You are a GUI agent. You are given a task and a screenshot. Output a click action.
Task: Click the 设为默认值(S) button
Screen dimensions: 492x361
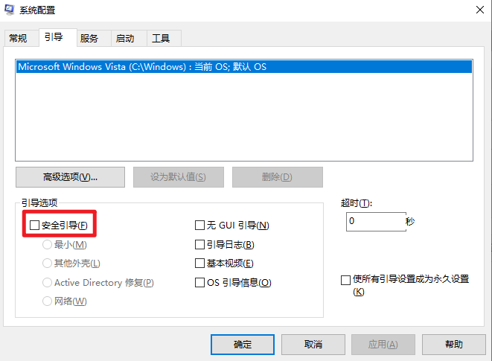tap(178, 177)
